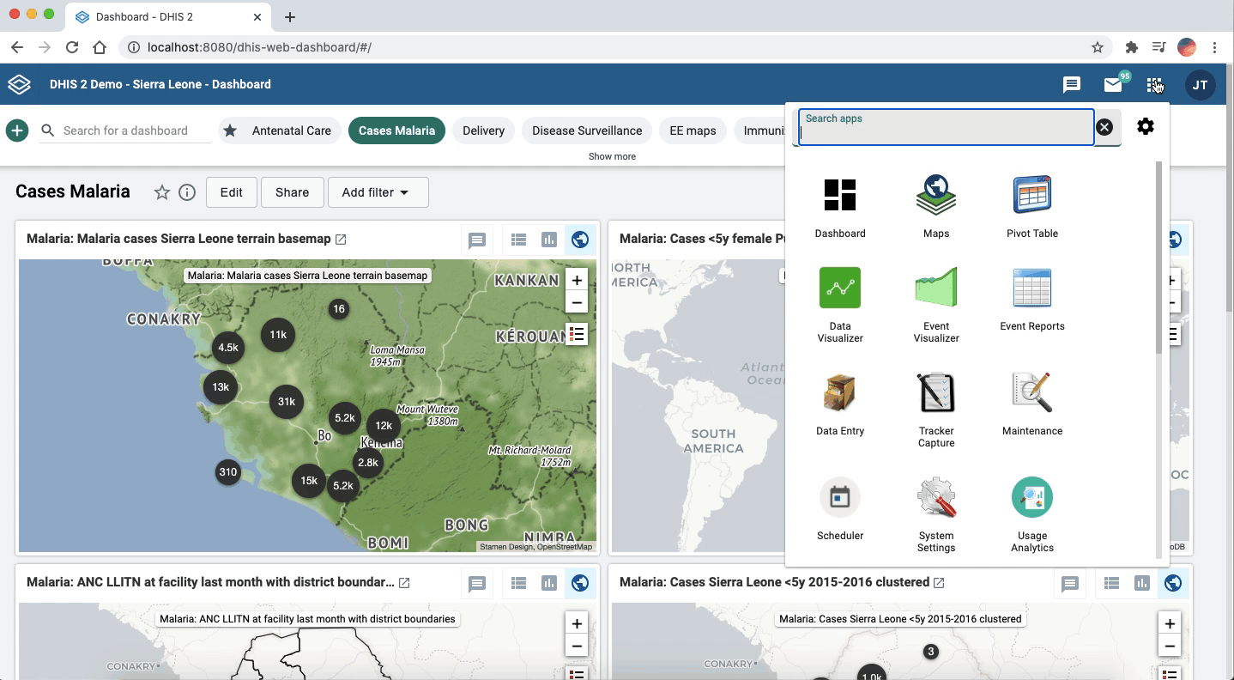The height and width of the screenshot is (680, 1234).
Task: Open the Maps app icon
Action: coord(935,196)
